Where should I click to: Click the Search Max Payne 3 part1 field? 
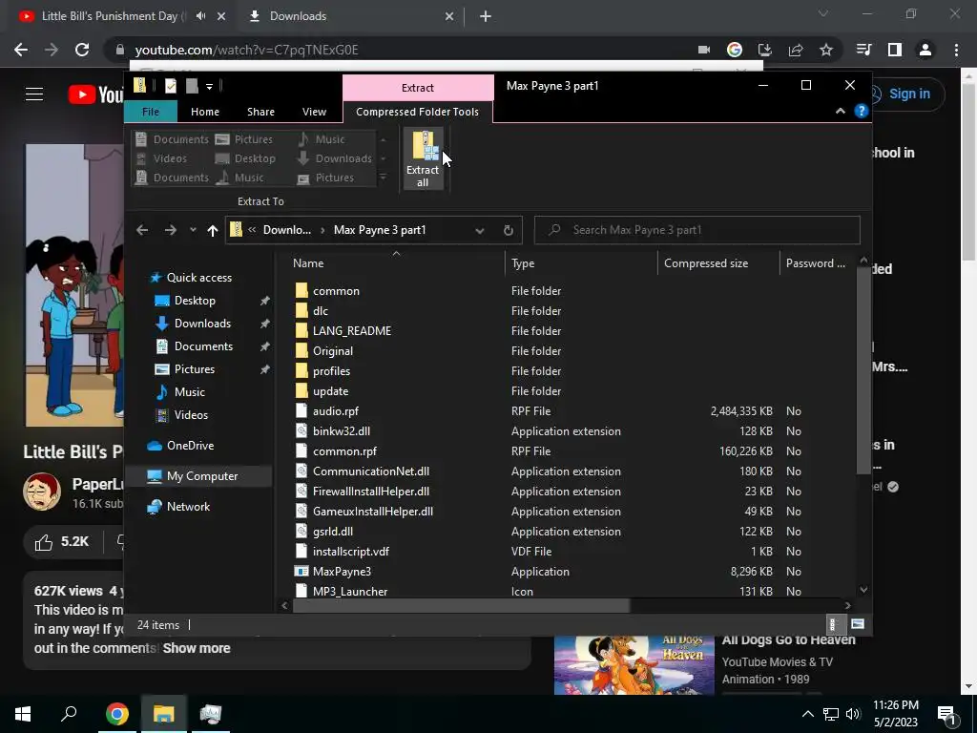(x=696, y=230)
